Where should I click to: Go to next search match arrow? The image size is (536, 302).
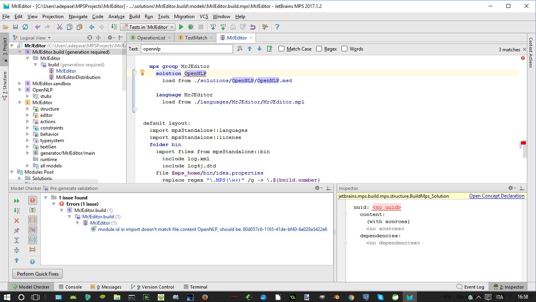click(x=259, y=49)
